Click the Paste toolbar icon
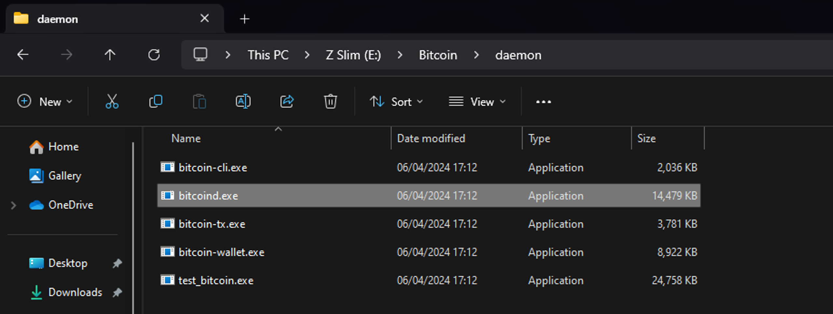This screenshot has width=833, height=314. click(x=199, y=102)
